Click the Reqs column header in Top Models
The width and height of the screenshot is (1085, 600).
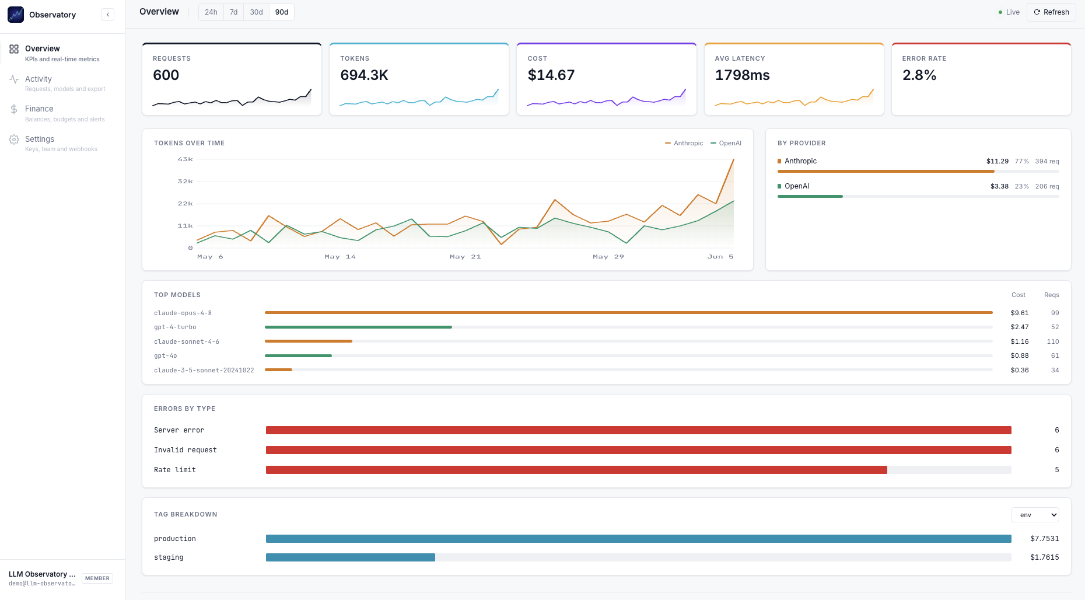[x=1052, y=295]
